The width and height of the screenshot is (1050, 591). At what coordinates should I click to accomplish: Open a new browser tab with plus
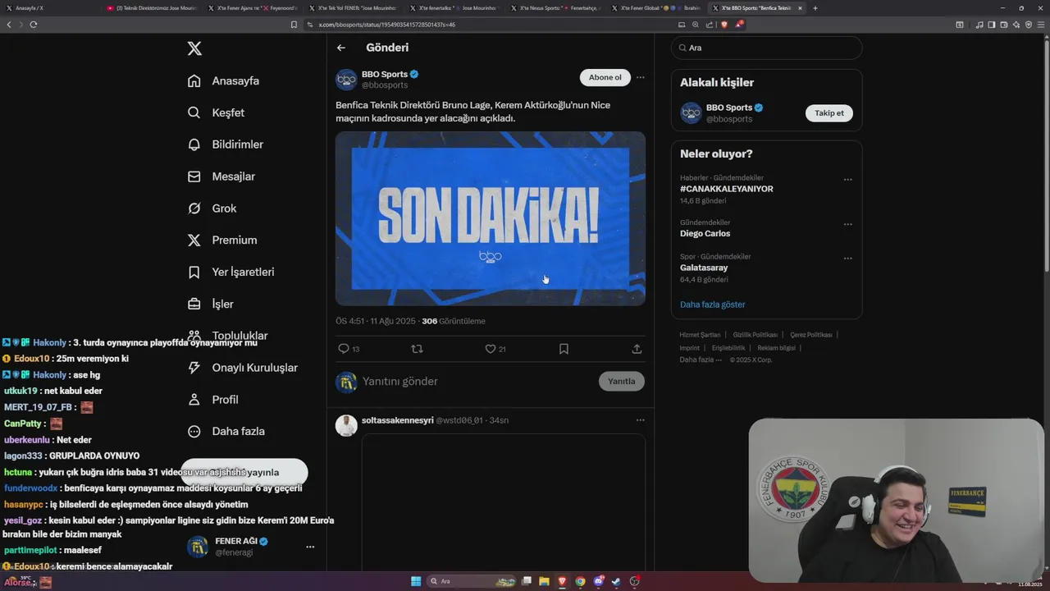pyautogui.click(x=815, y=8)
